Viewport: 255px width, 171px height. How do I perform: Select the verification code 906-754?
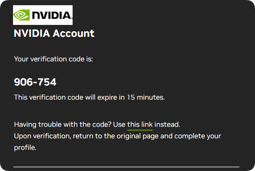point(35,82)
